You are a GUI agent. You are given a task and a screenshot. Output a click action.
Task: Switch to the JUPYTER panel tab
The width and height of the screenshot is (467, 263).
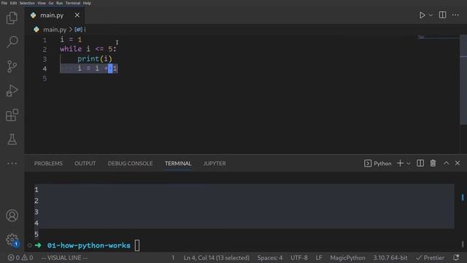pyautogui.click(x=215, y=164)
